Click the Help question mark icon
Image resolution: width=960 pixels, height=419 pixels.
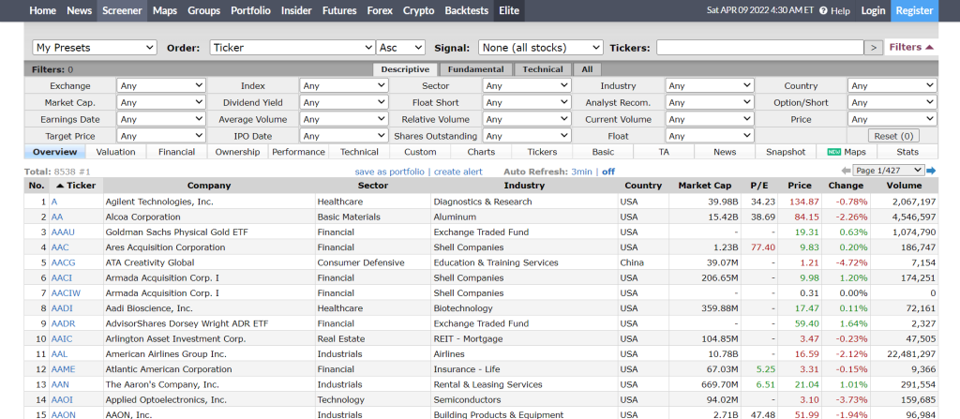click(x=823, y=10)
